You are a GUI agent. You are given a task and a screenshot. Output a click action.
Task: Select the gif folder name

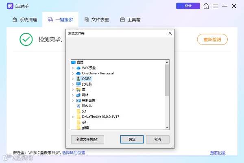click(84, 122)
